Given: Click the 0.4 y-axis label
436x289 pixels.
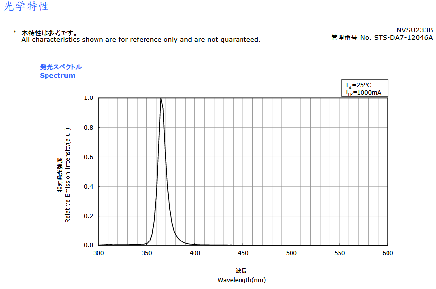Looking at the screenshot, I should click(x=89, y=187).
